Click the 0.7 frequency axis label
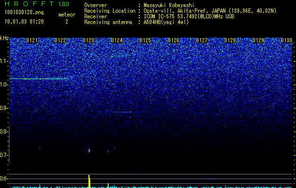This screenshot has width=296, height=188. pyautogui.click(x=4, y=155)
